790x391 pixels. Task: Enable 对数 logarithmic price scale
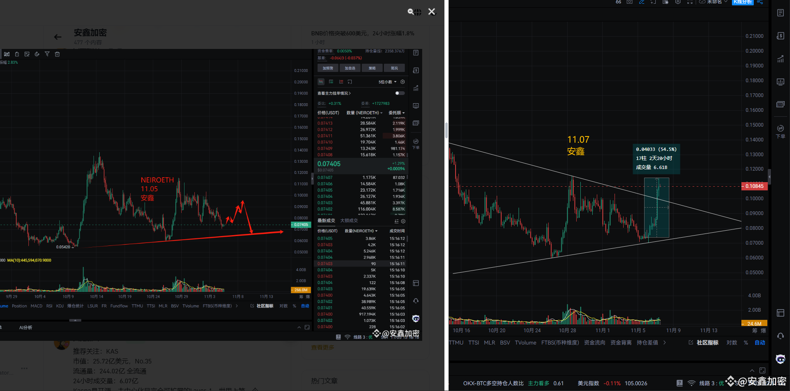point(283,306)
